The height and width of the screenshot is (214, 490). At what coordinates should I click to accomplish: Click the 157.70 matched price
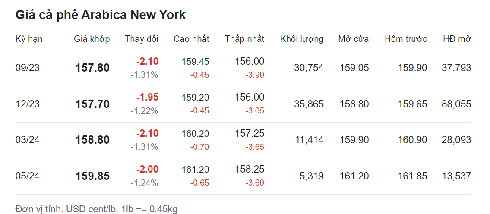pyautogui.click(x=92, y=104)
